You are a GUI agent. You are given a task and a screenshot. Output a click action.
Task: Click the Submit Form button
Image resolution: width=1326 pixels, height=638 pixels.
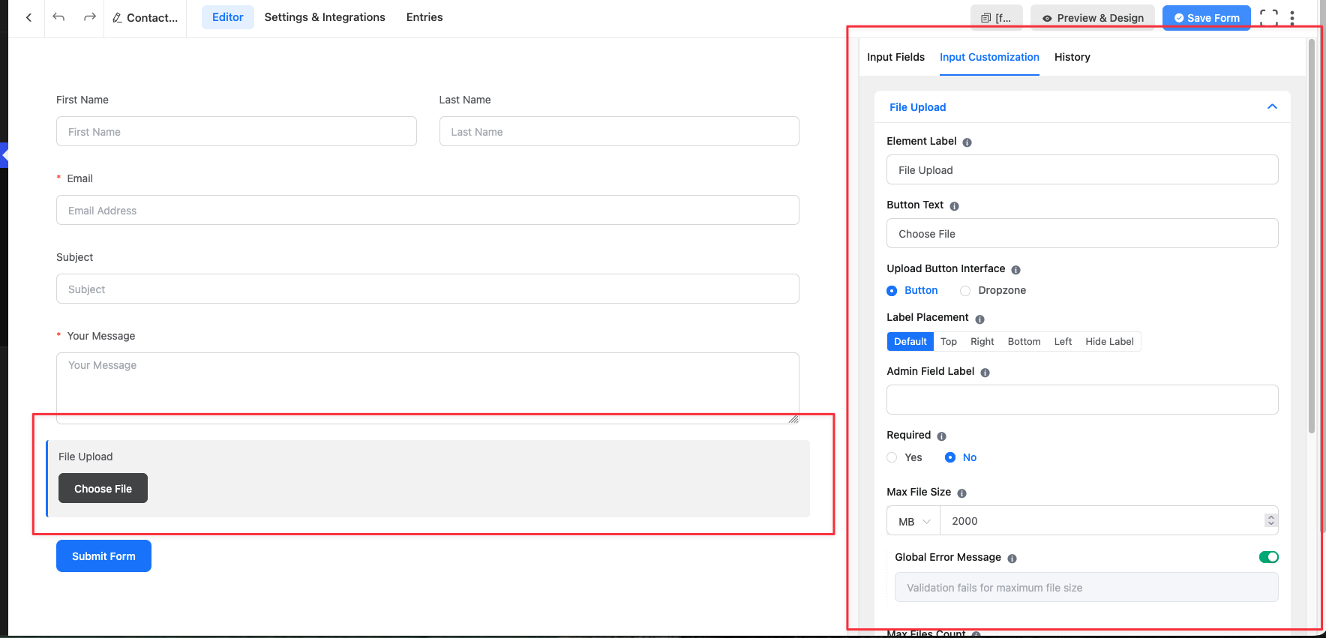[x=103, y=556]
